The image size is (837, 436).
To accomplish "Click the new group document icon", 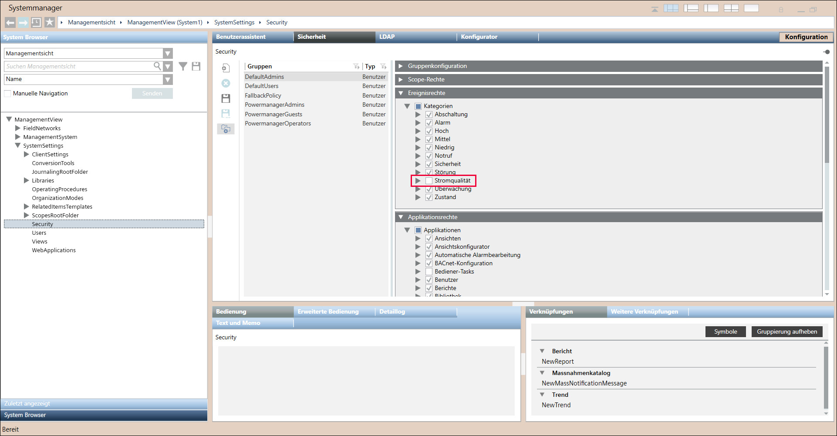I will click(226, 68).
